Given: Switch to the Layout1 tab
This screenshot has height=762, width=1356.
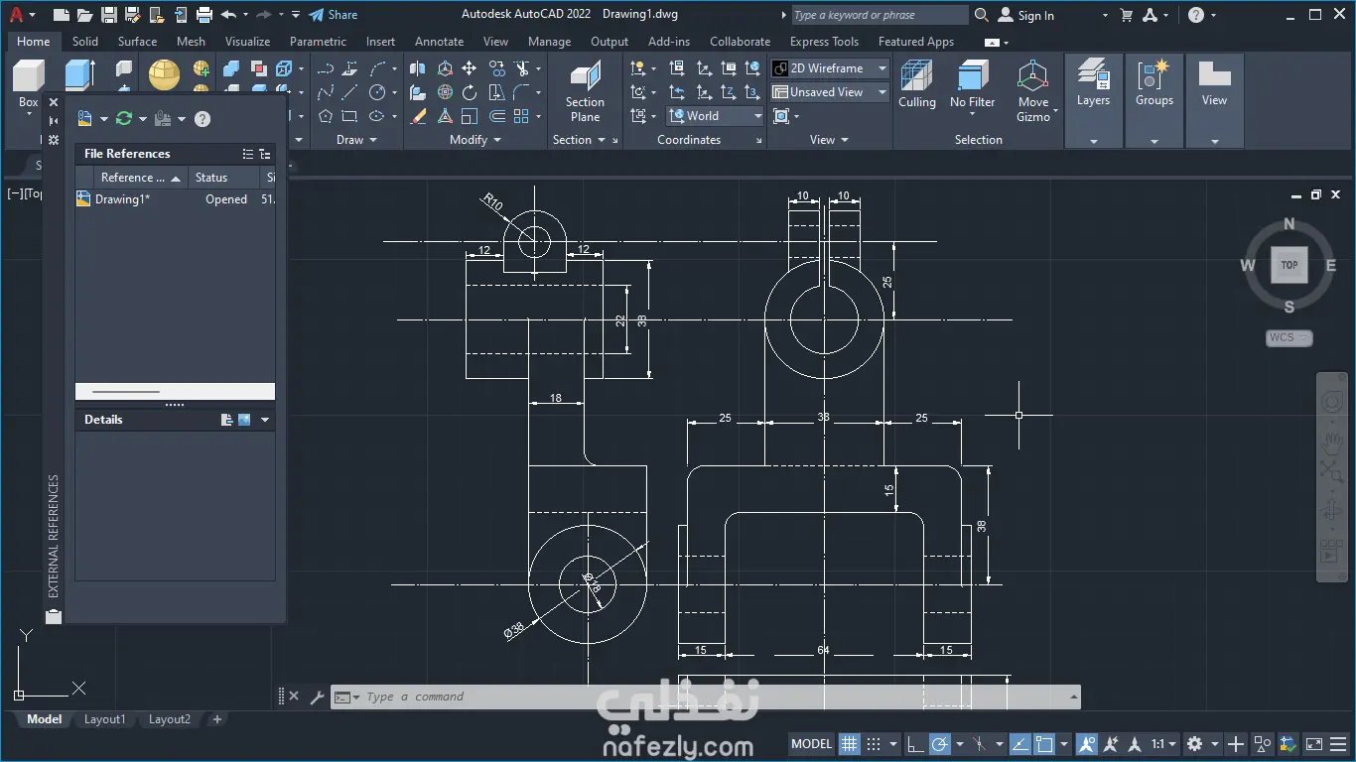Looking at the screenshot, I should pyautogui.click(x=105, y=719).
